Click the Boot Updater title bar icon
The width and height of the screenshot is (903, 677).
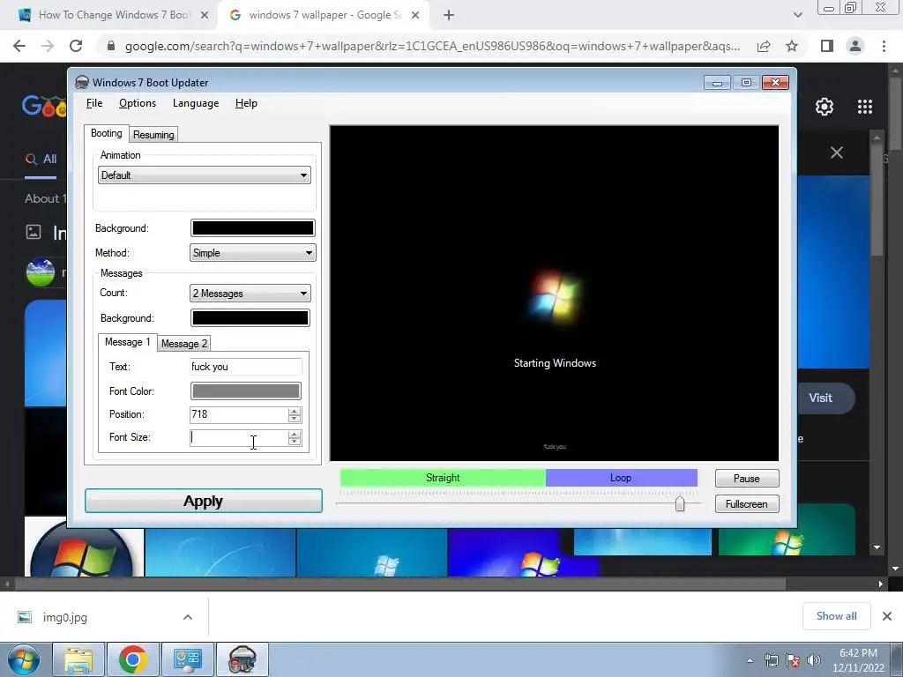coord(82,82)
